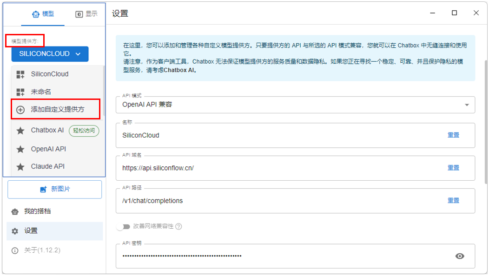The height and width of the screenshot is (276, 489).
Task: Click the robot icon next to 我的搭档
Action: coord(15,212)
